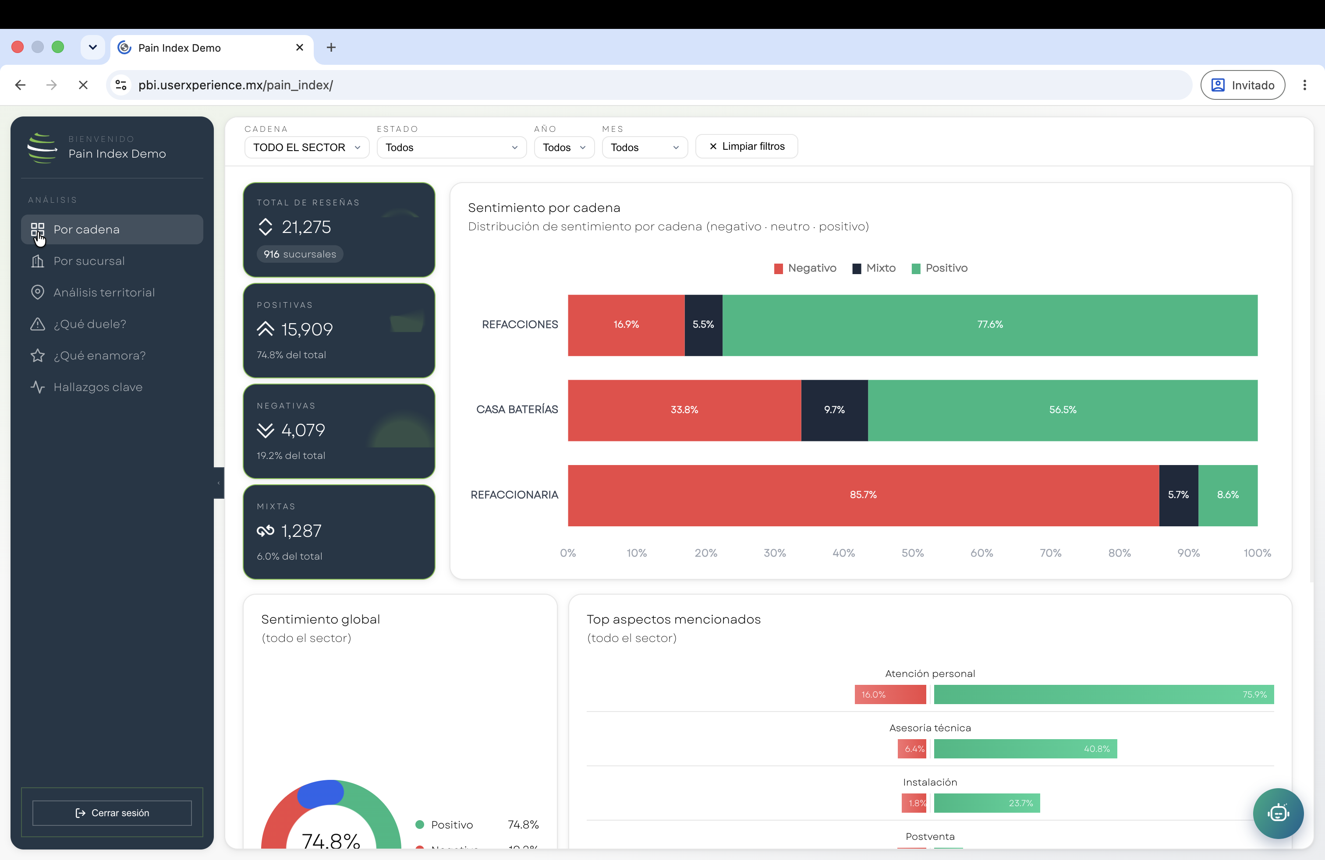
Task: Click the REFACCIONES axis label
Action: pos(520,324)
